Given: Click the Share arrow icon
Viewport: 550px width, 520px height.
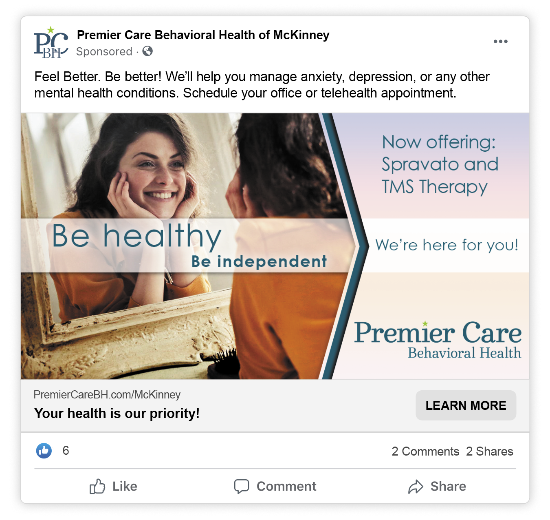Looking at the screenshot, I should coord(416,487).
